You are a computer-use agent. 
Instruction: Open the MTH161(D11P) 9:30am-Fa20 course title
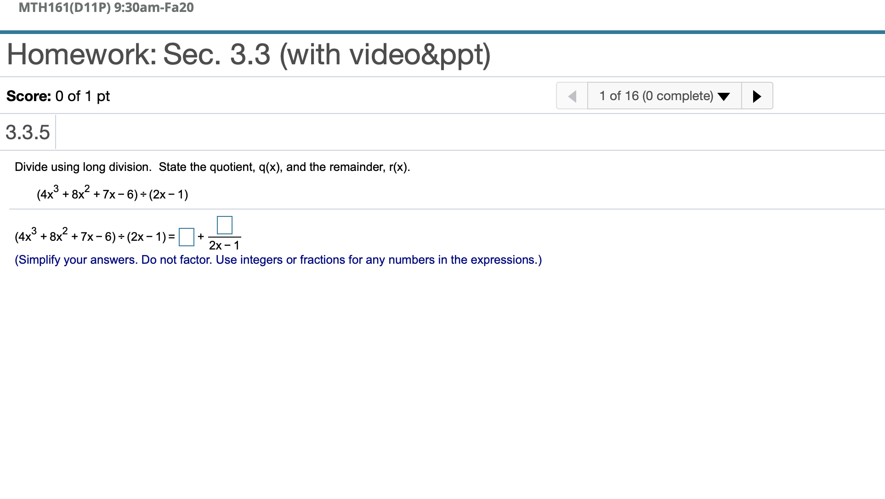(106, 7)
